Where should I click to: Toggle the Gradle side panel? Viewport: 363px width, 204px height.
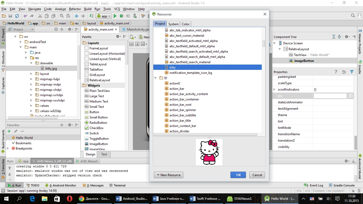pos(360,67)
